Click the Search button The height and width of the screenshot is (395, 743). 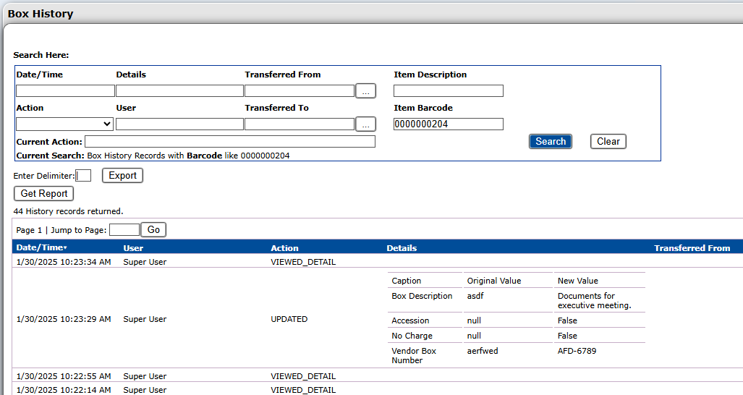click(x=550, y=142)
